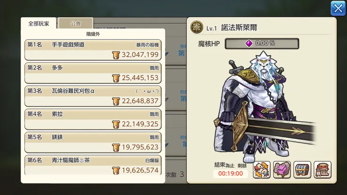The image size is (347, 195).
Task: Open the pink gift box icon
Action: tap(282, 170)
